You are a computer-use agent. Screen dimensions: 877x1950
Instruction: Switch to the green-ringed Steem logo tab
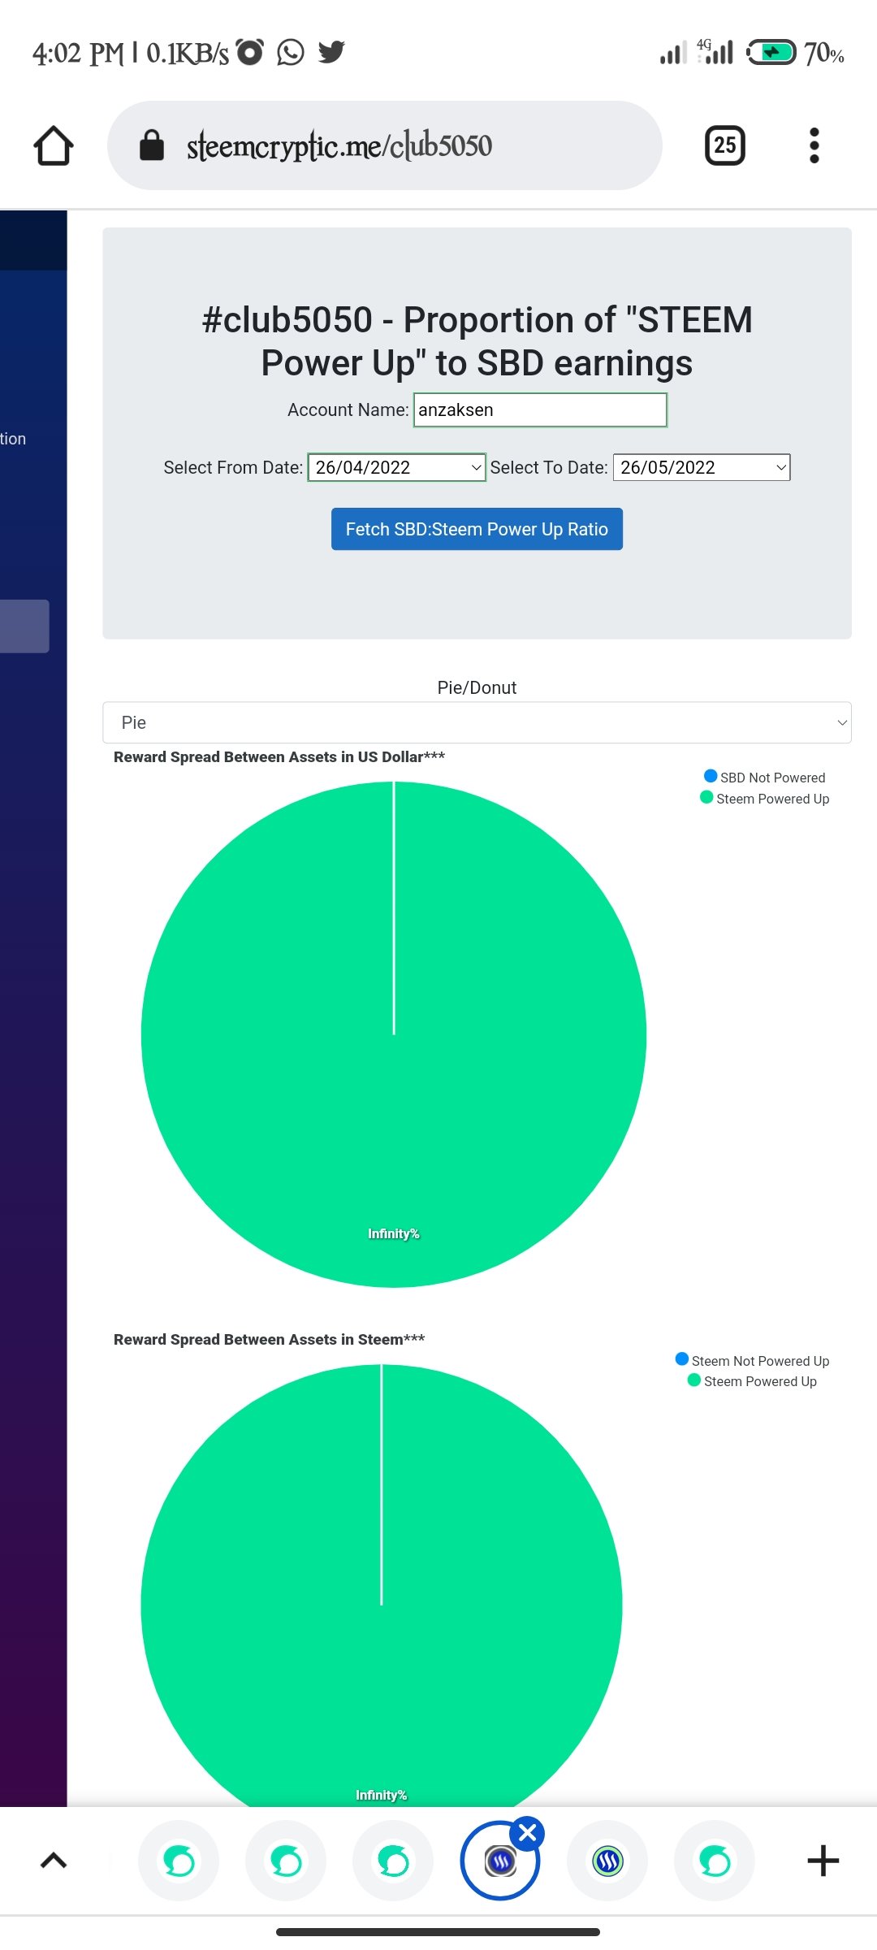(607, 1861)
